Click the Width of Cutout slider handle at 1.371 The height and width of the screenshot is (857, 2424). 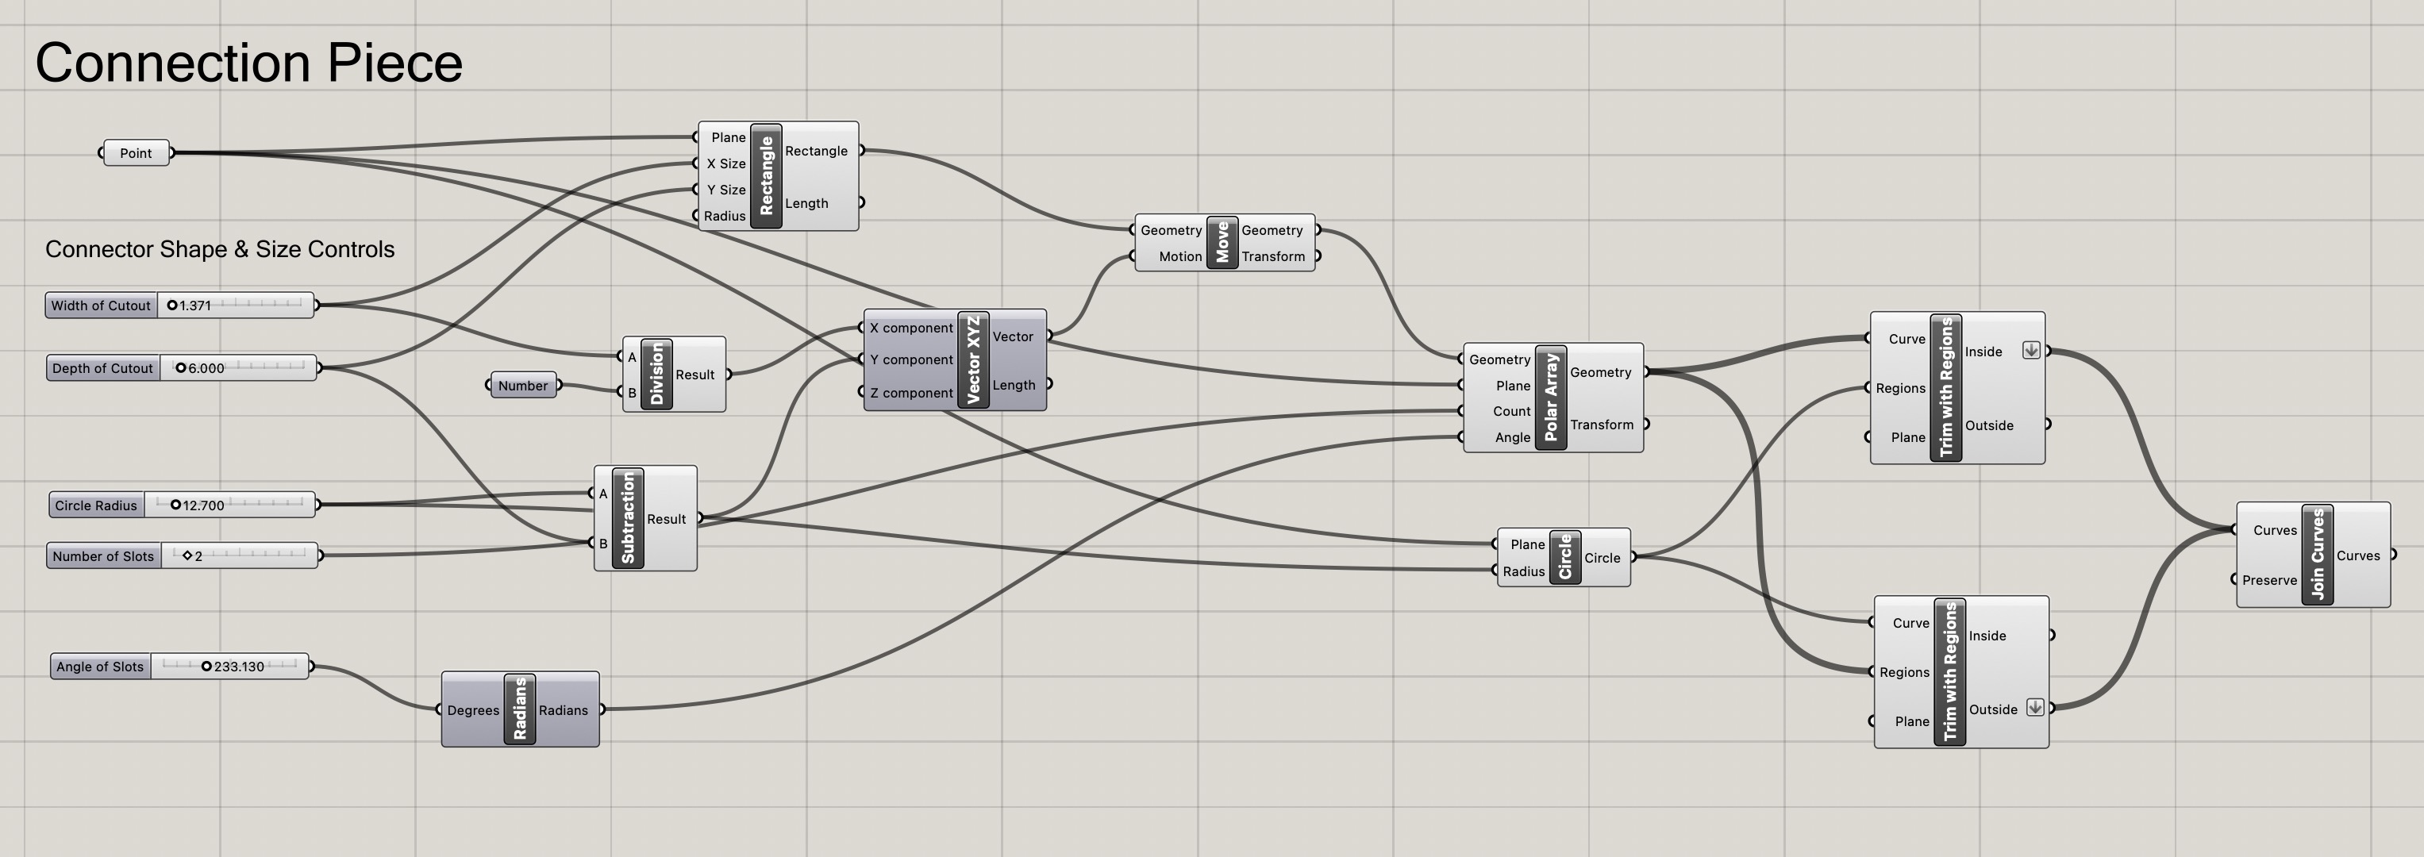pos(172,305)
